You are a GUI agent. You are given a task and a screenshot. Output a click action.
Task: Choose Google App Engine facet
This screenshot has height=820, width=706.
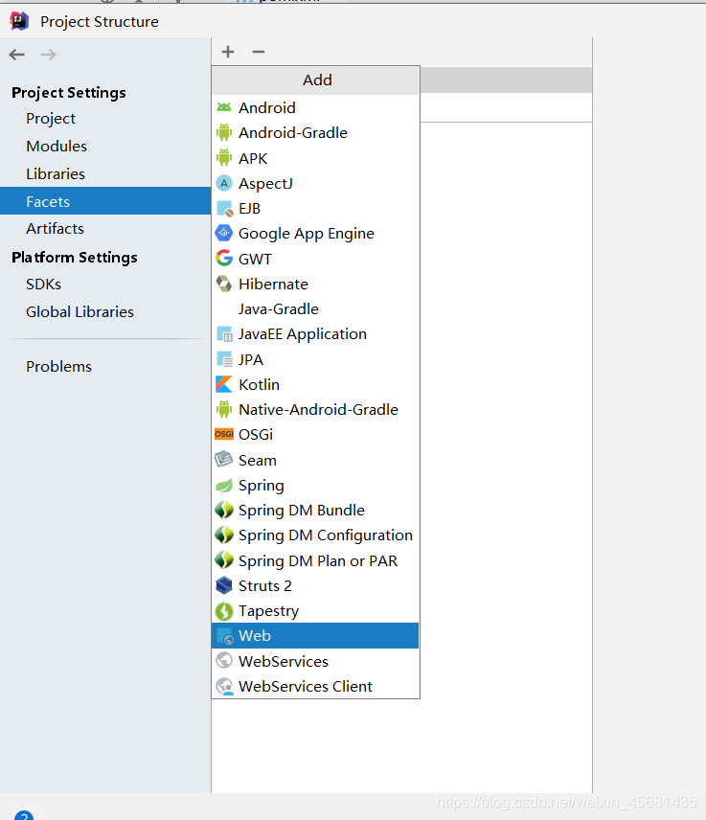[x=315, y=233]
